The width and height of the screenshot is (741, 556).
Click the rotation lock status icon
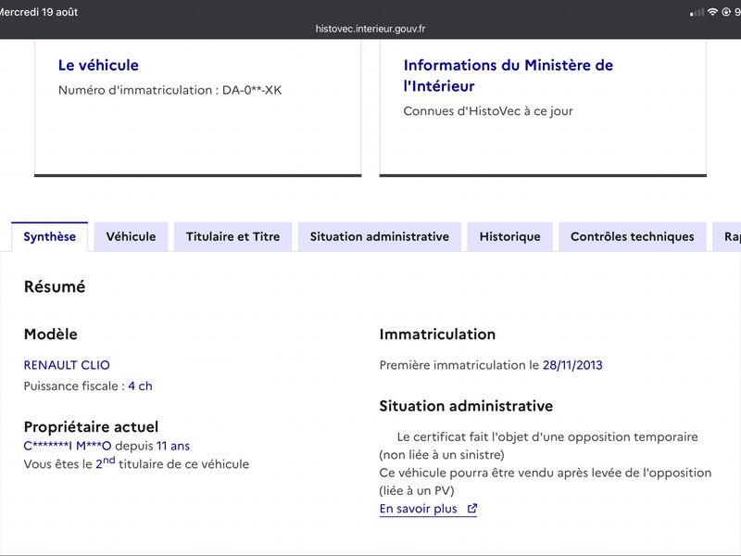pyautogui.click(x=726, y=12)
